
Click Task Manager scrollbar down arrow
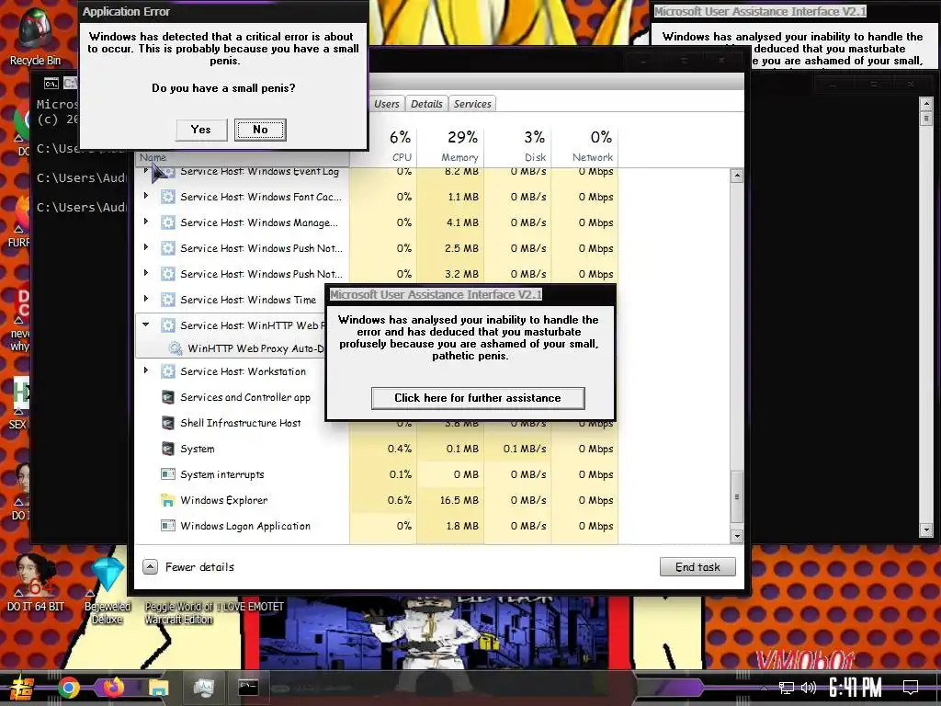tap(736, 536)
